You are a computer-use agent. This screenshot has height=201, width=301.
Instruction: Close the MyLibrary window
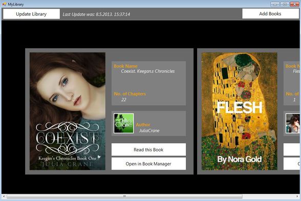point(294,4)
